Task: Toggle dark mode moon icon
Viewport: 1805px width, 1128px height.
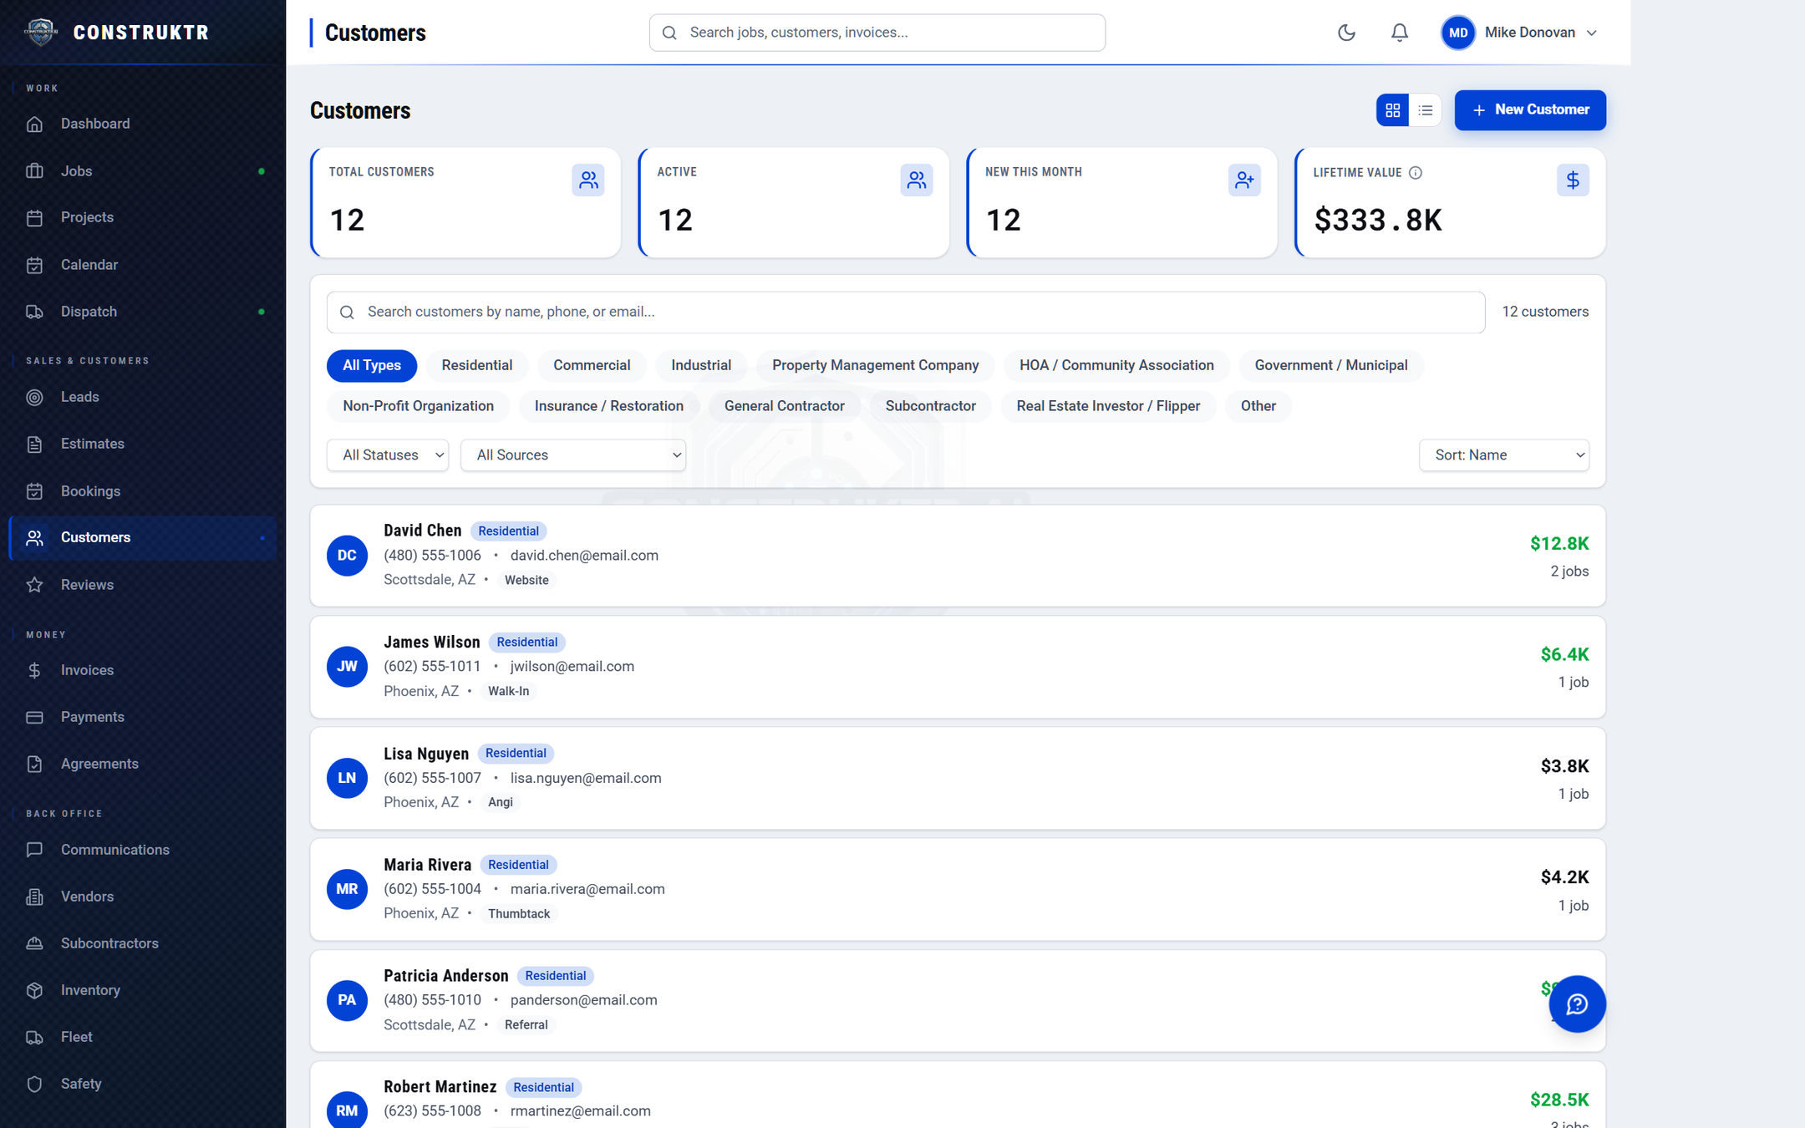Action: (1346, 33)
